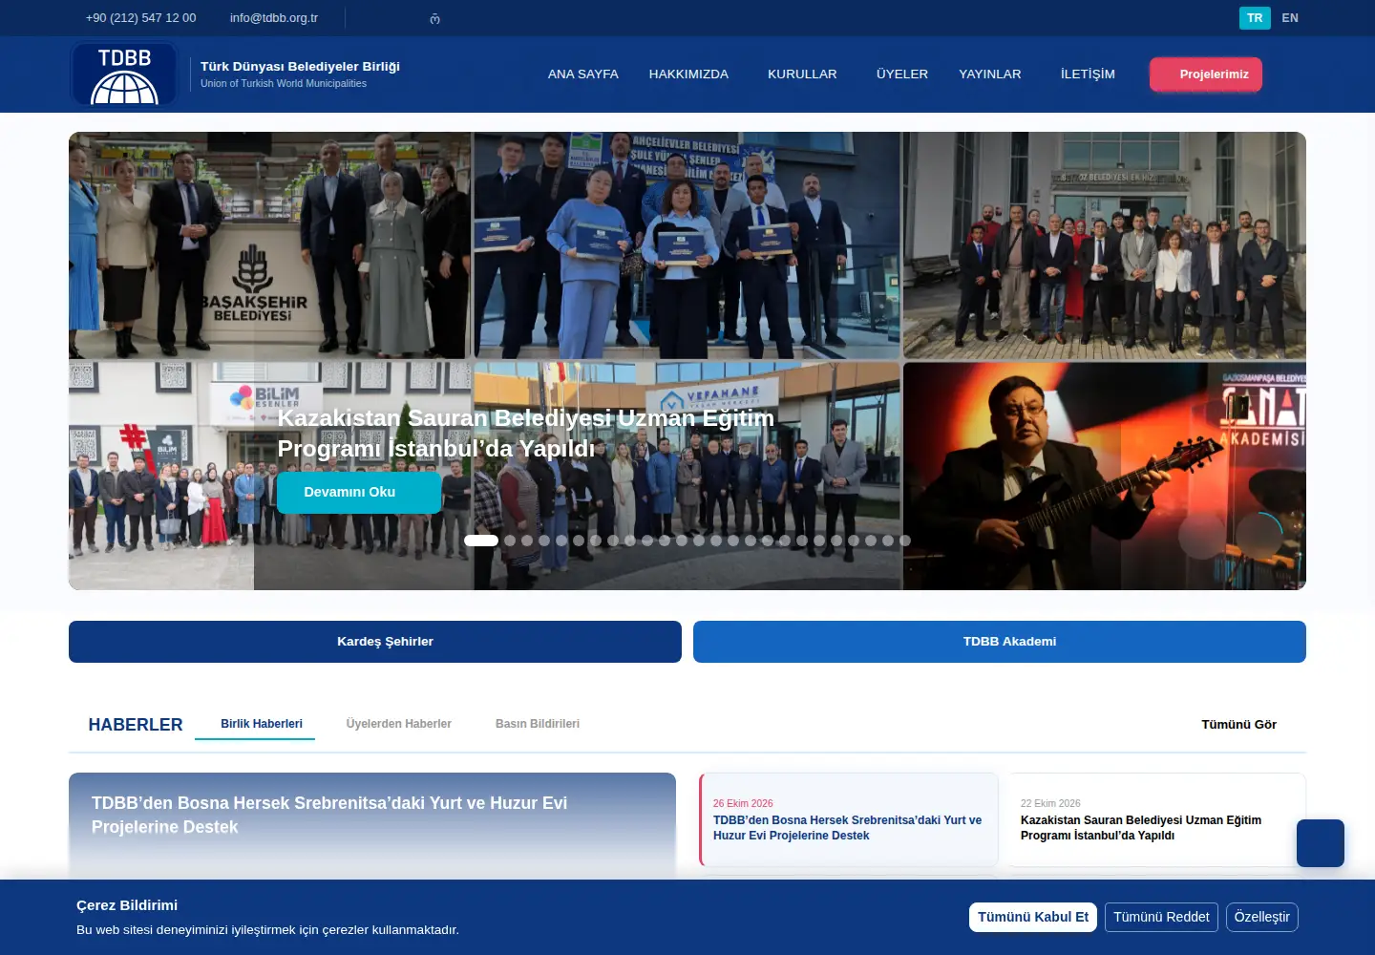1375x955 pixels.
Task: Click the small icon beside the email address
Action: [x=435, y=19]
